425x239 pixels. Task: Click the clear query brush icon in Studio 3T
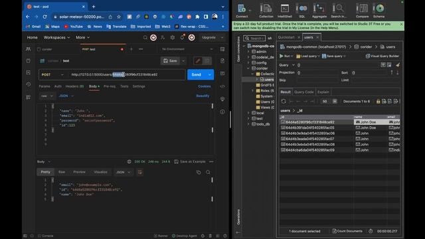coord(398,65)
